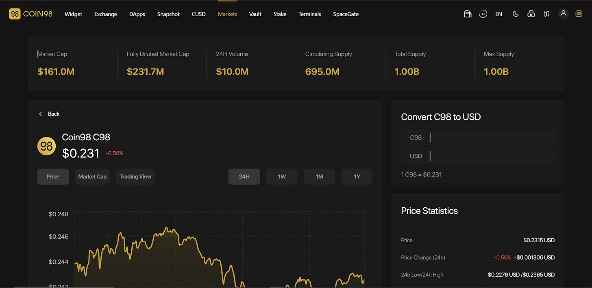592x288 pixels.
Task: Open the user profile icon
Action: pos(563,14)
